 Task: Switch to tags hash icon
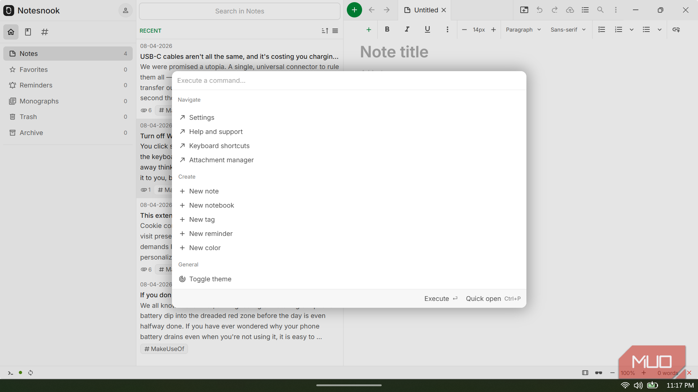pos(45,32)
